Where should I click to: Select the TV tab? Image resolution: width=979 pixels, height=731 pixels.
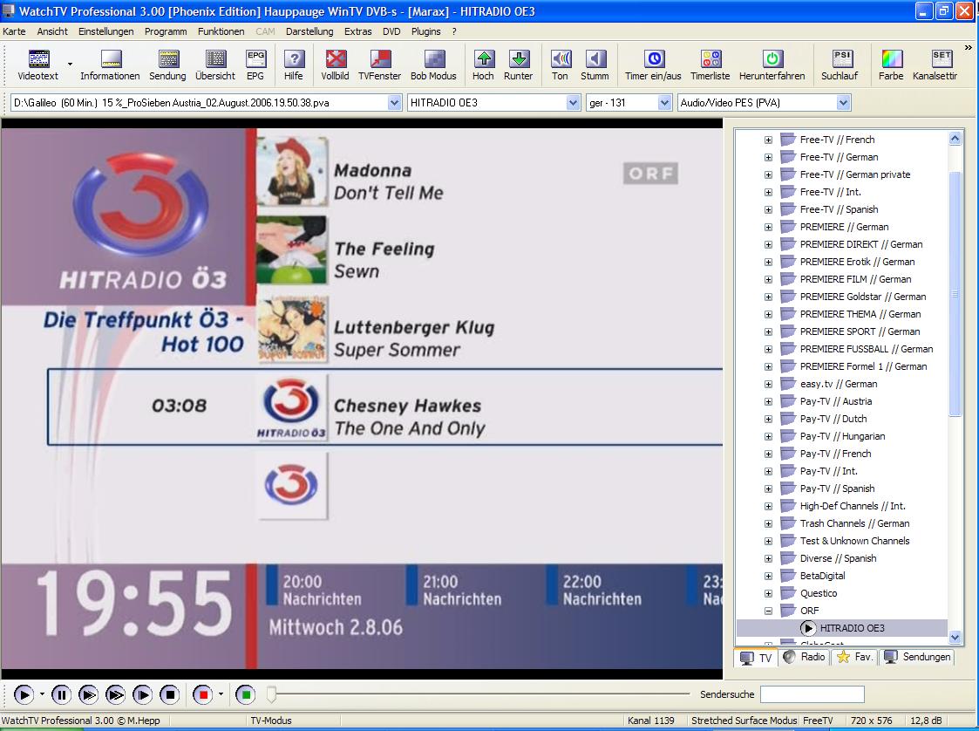point(756,657)
